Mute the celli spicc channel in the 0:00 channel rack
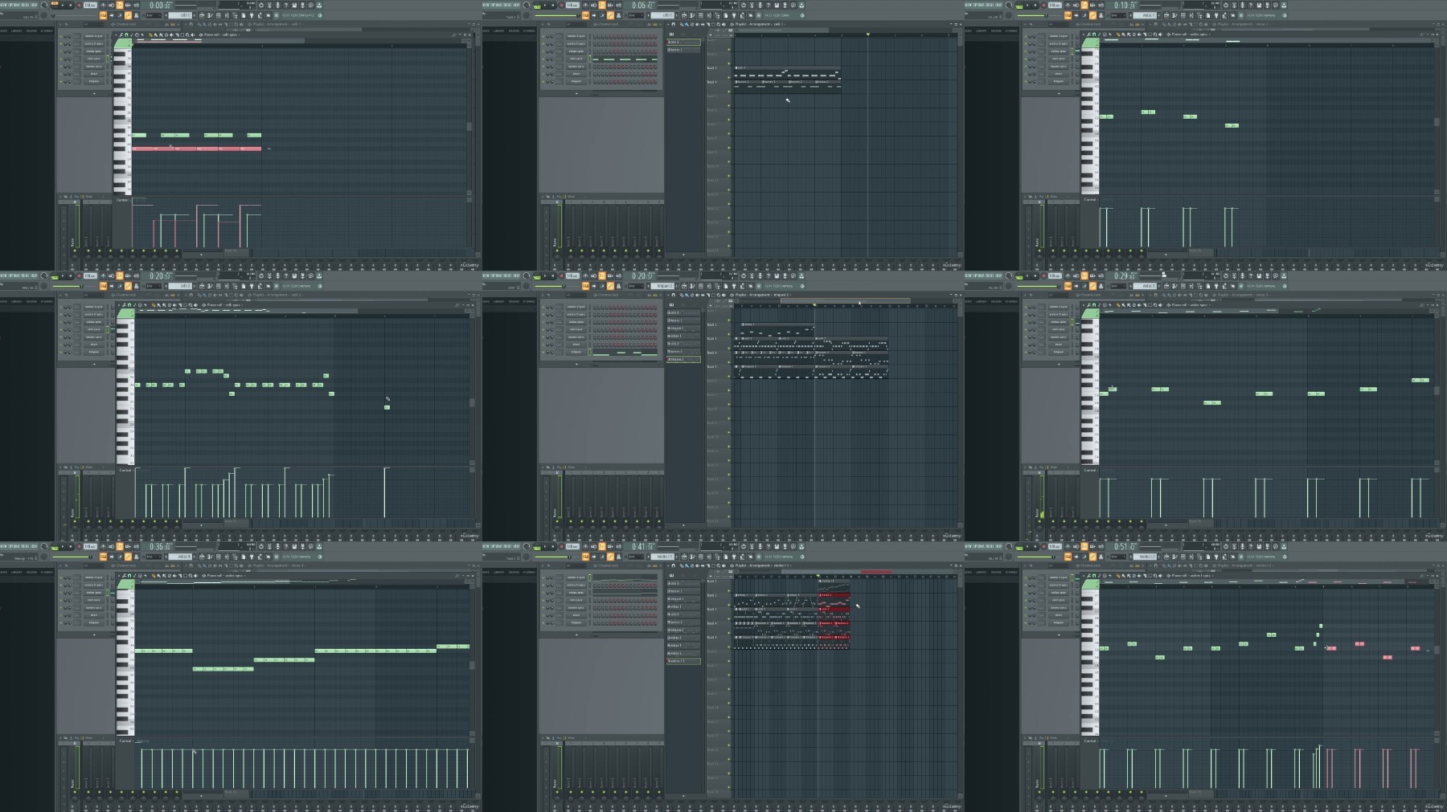 (61, 59)
